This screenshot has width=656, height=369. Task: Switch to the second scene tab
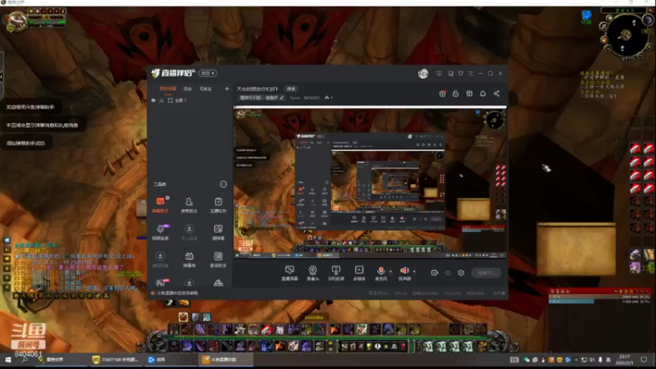point(188,89)
